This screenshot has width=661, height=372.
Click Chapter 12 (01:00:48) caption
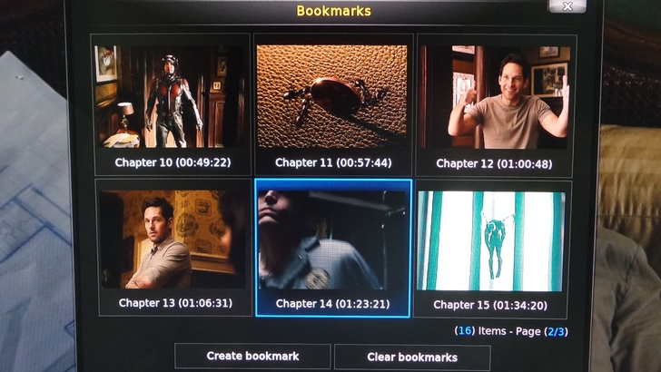(494, 164)
